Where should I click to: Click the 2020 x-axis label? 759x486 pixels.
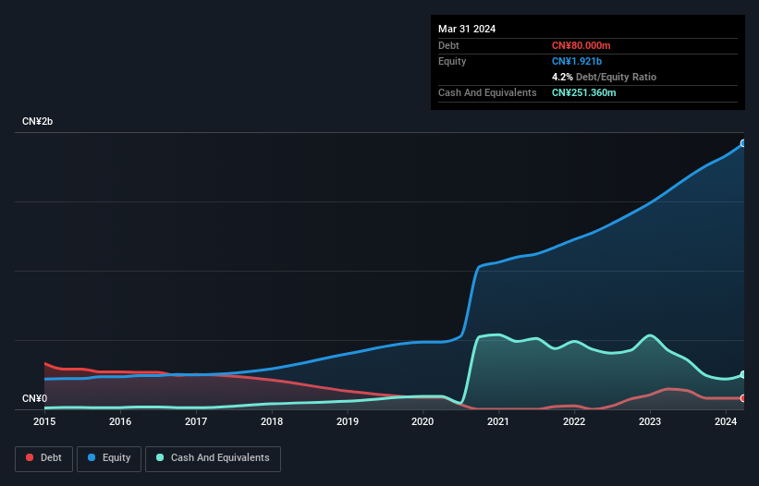pos(422,421)
